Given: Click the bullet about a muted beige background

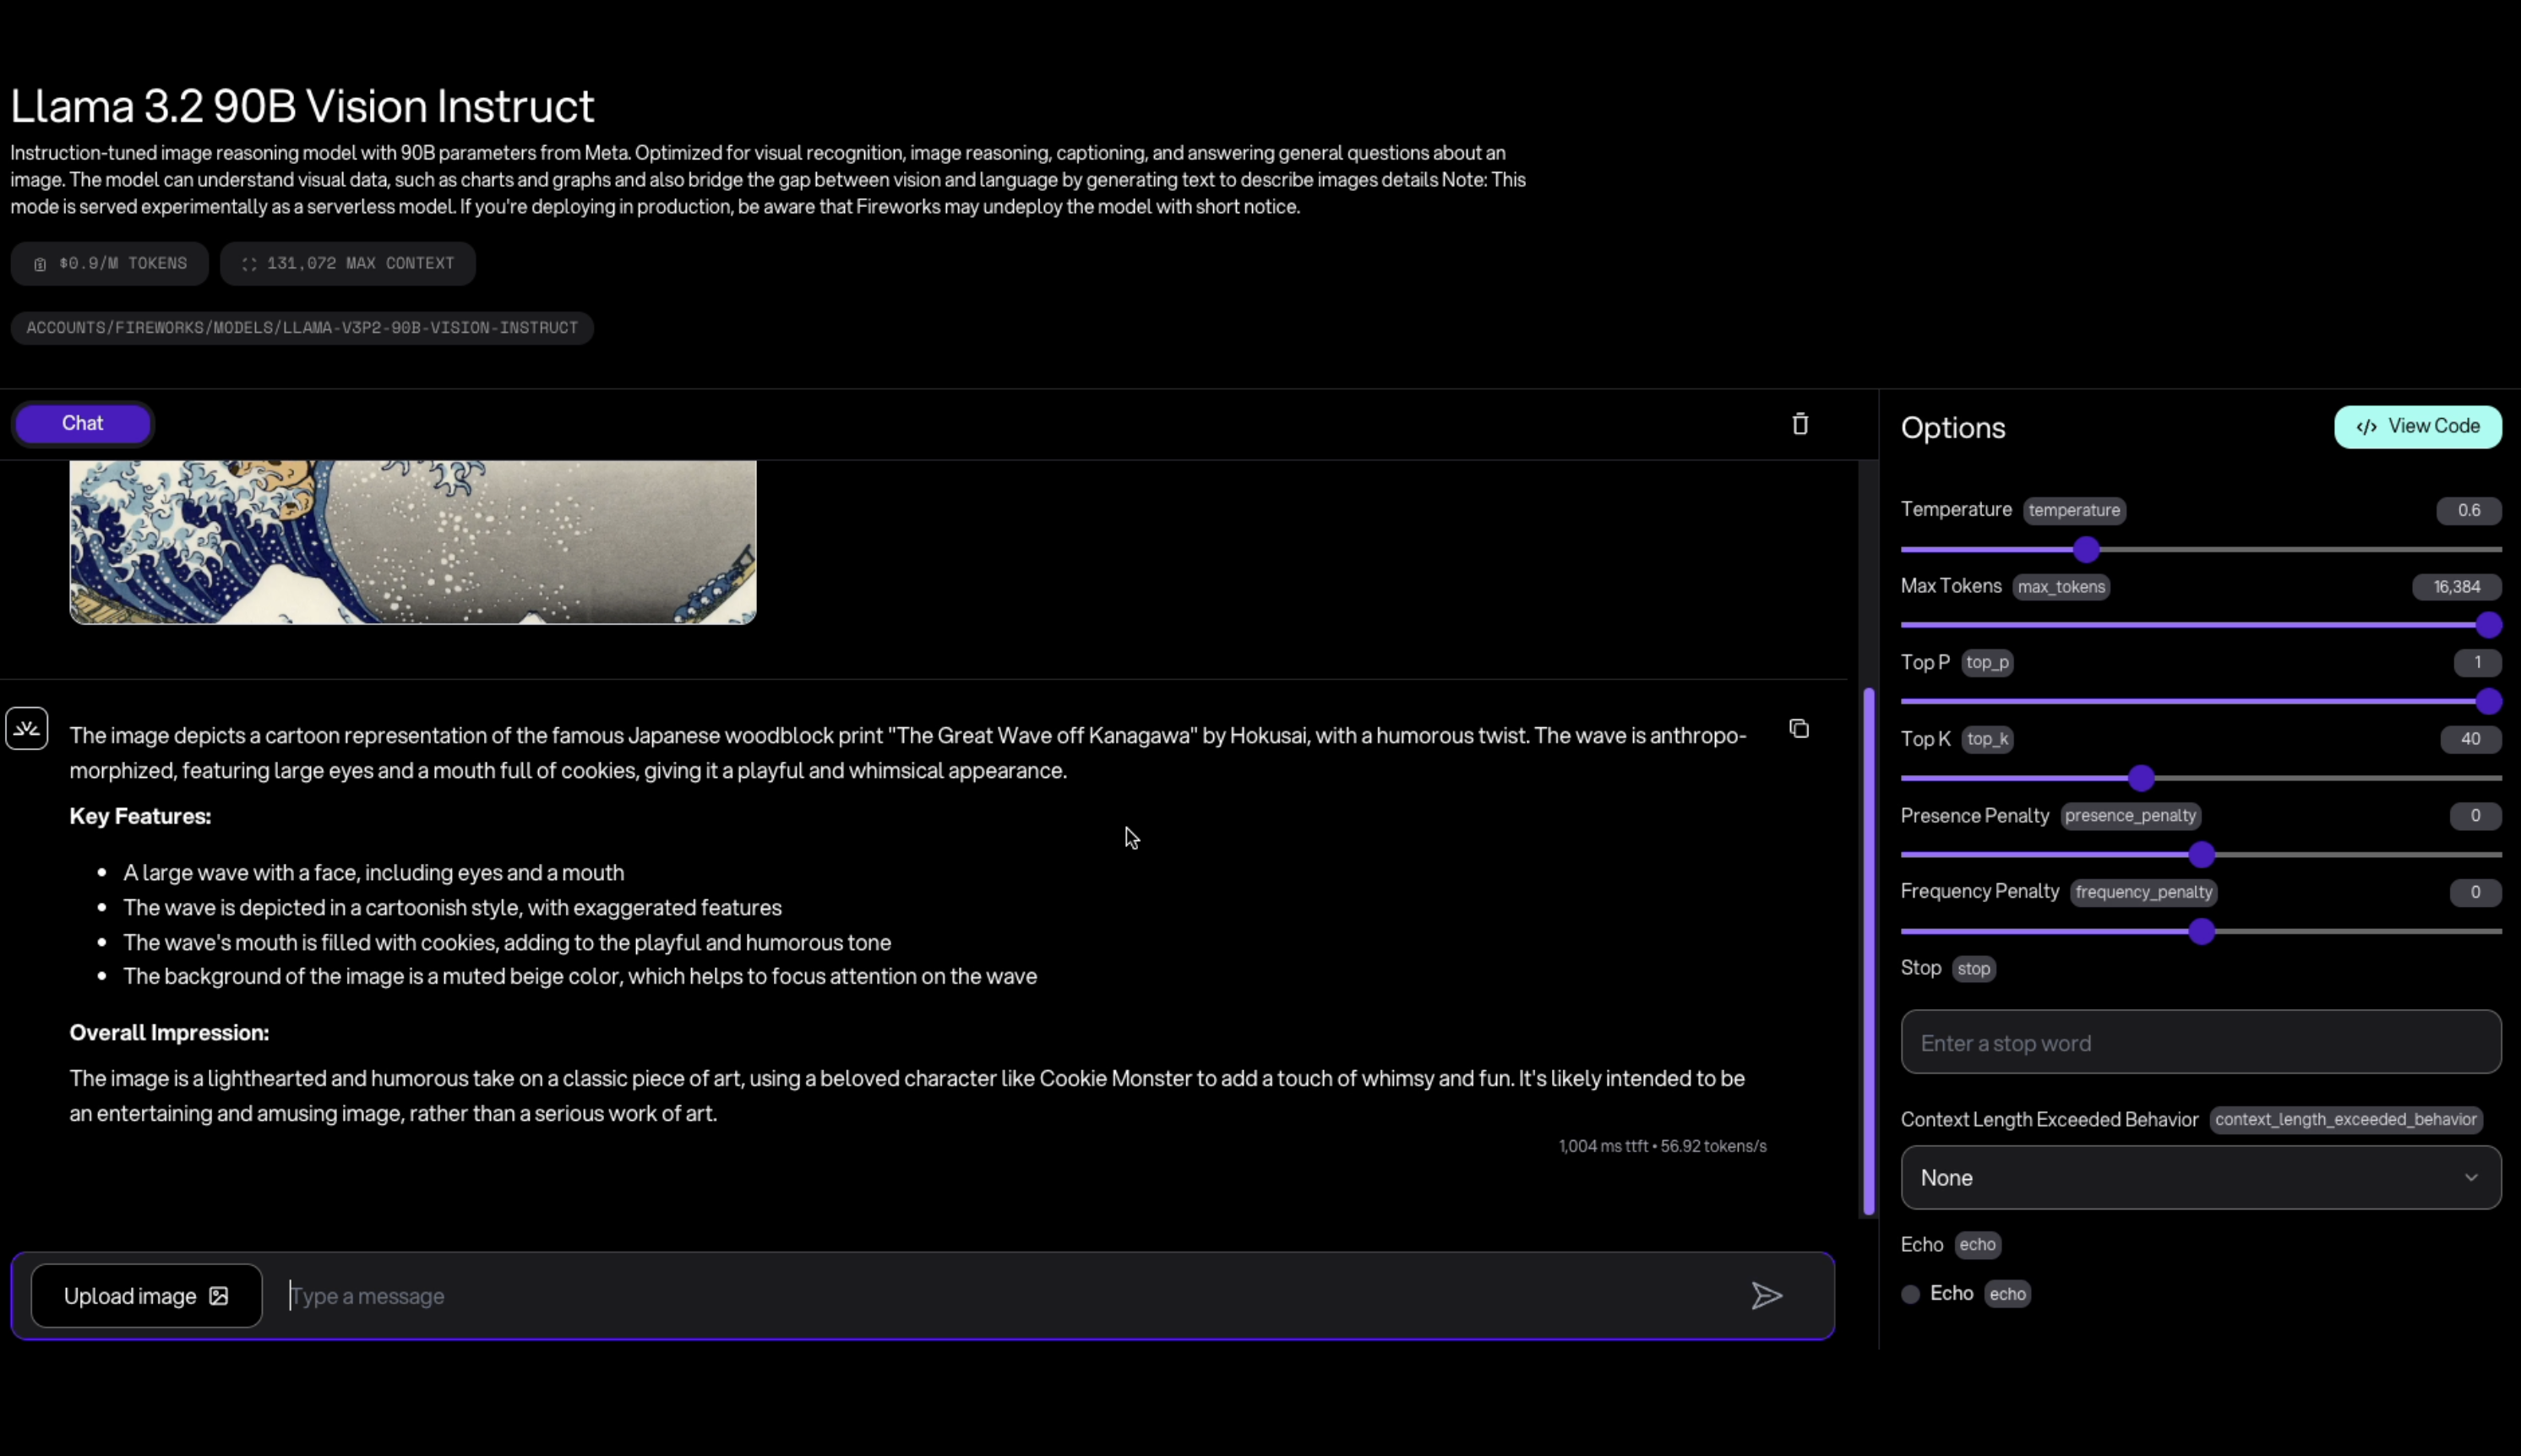Looking at the screenshot, I should (x=580, y=976).
